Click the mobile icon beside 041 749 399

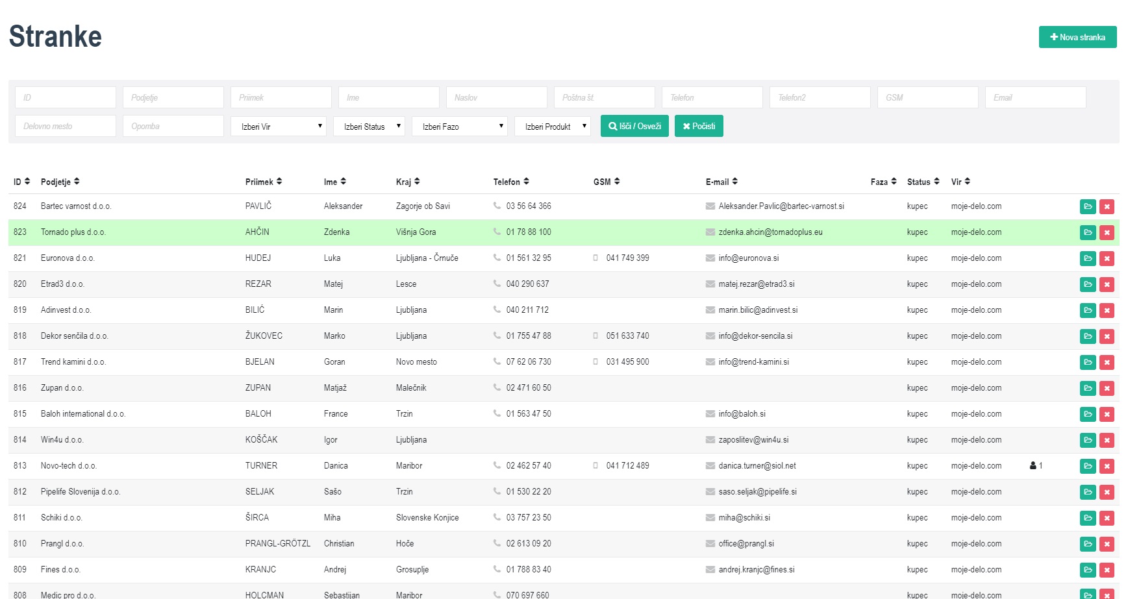click(596, 258)
